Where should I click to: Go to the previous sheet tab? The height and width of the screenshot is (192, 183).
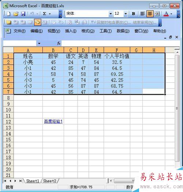coord(10,181)
